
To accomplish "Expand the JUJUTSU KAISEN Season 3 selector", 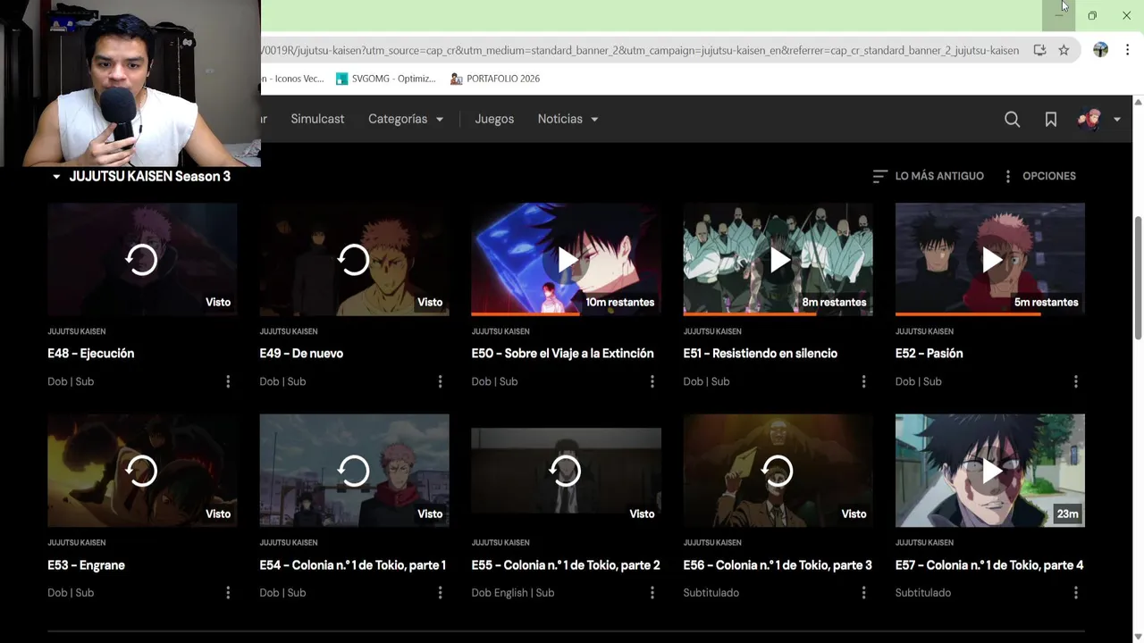I will (141, 176).
